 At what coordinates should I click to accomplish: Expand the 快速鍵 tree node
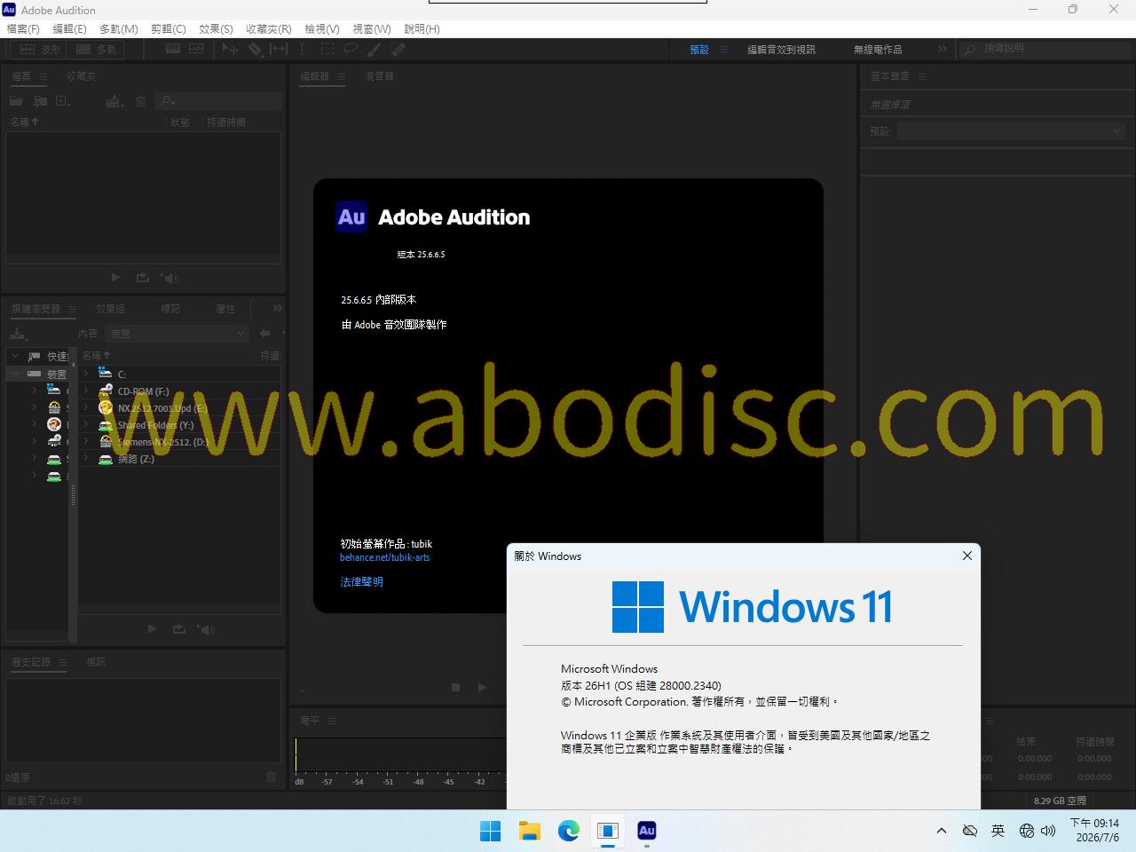(16, 356)
